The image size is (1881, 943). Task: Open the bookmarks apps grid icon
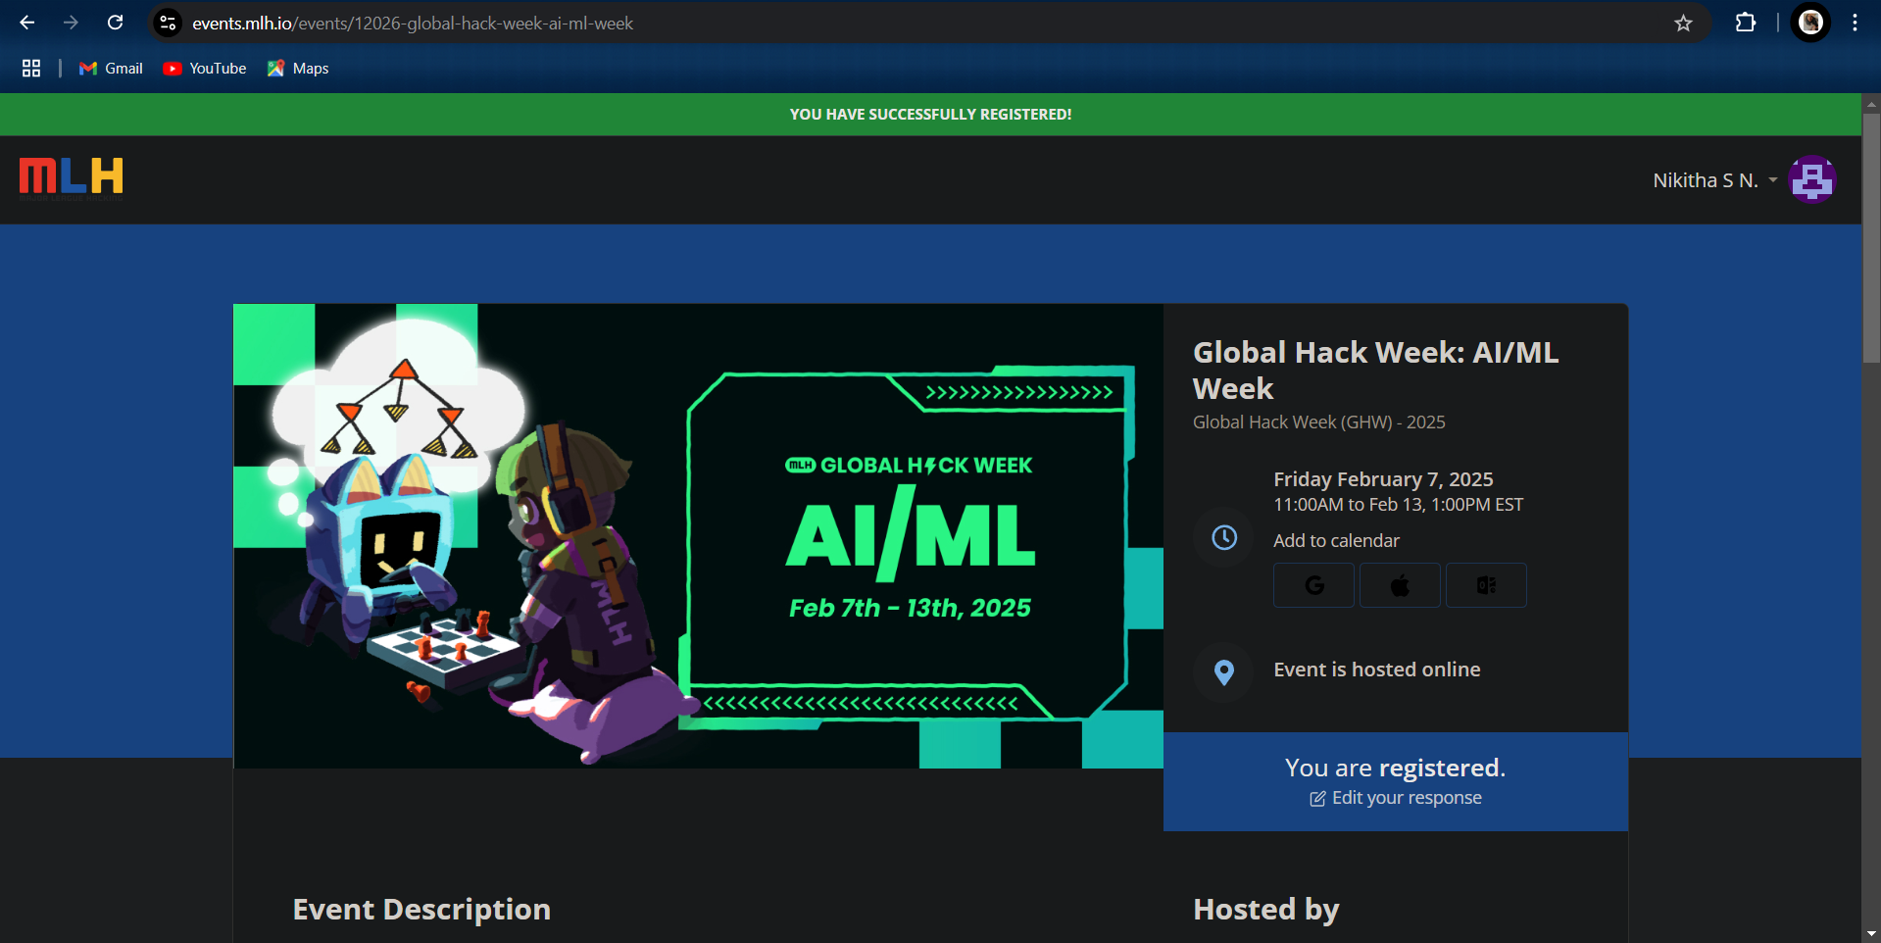30,68
